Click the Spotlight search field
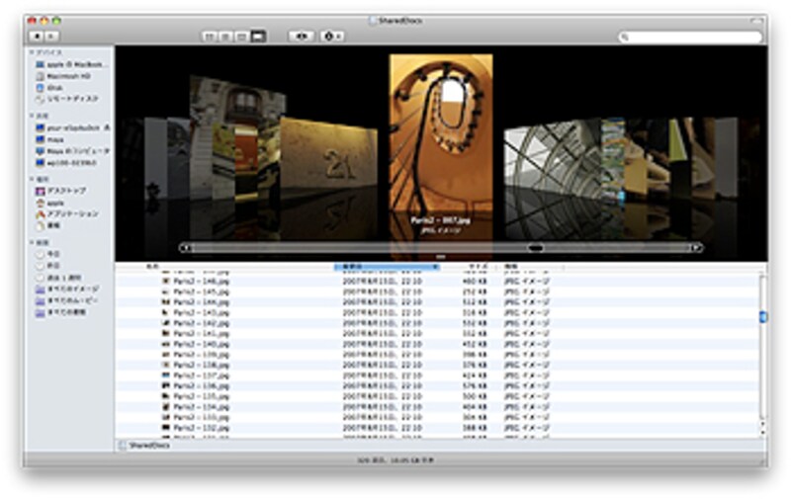 tap(691, 37)
